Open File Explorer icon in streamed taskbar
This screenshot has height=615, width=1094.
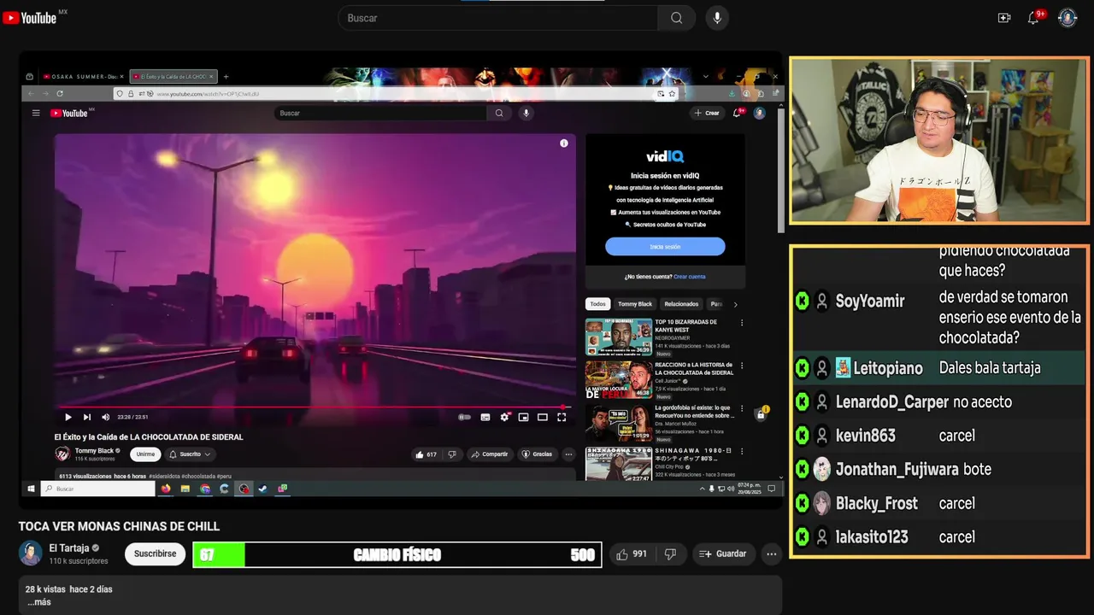tap(185, 489)
